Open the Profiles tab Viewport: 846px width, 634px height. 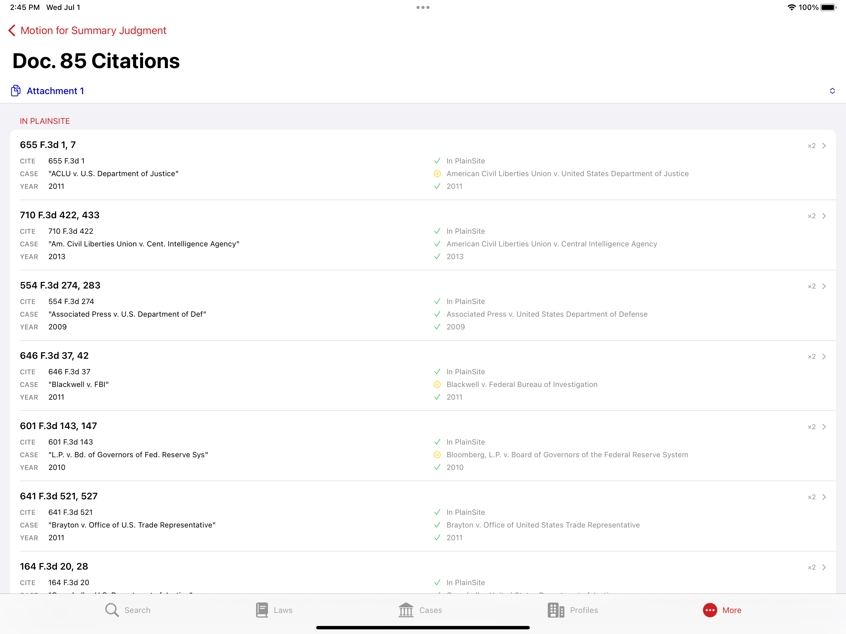(573, 610)
